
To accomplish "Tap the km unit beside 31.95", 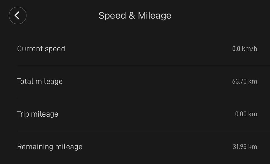I will 253,147.
